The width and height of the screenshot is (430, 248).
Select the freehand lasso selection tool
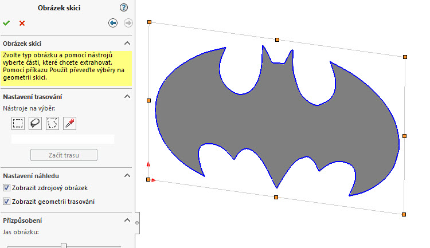coord(35,123)
